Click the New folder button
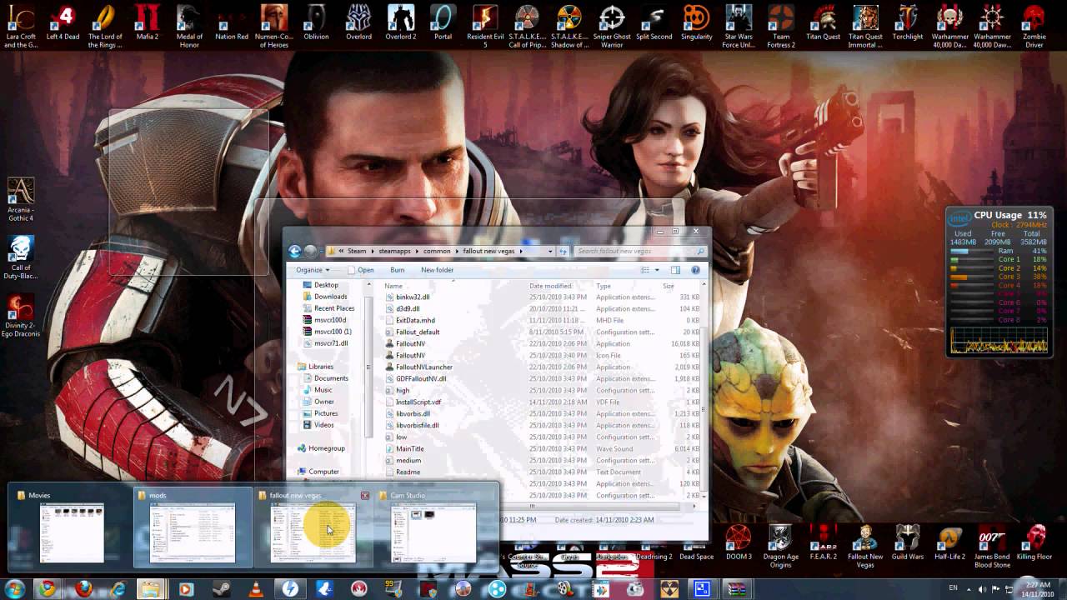The height and width of the screenshot is (600, 1067). [438, 270]
